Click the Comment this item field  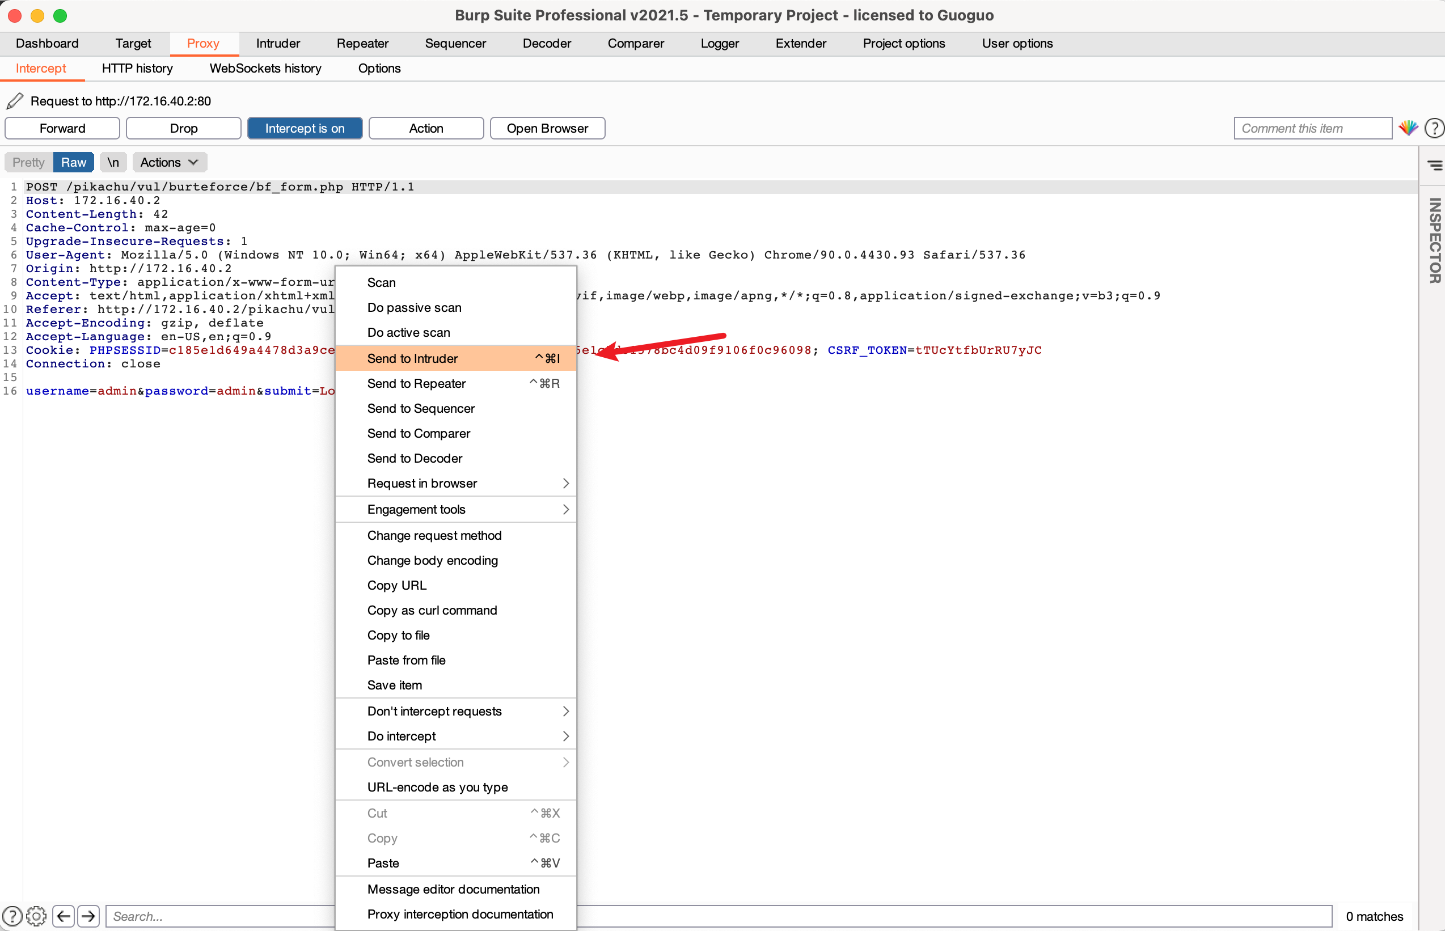1312,128
